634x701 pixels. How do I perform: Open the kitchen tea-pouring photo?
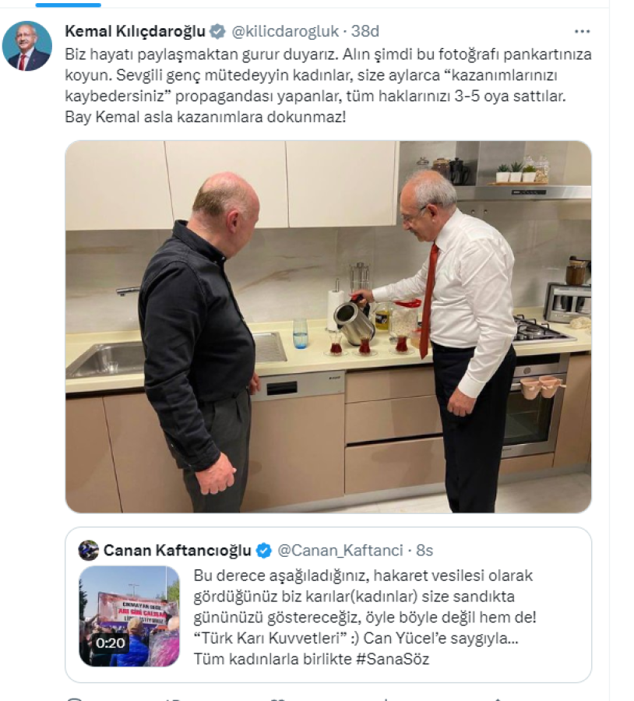pos(328,327)
